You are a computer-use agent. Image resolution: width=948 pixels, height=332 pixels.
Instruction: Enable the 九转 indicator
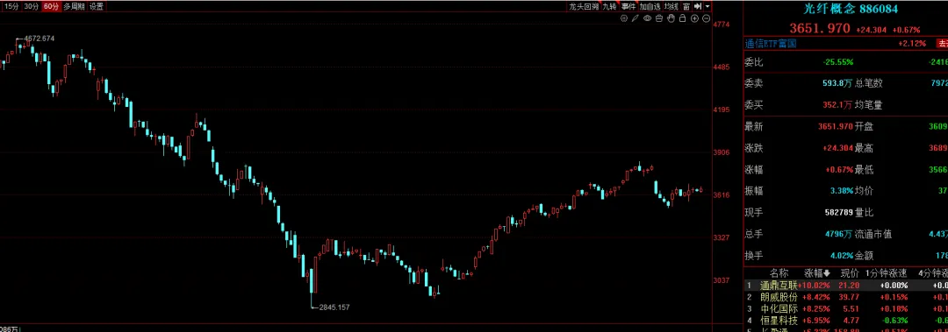(609, 7)
